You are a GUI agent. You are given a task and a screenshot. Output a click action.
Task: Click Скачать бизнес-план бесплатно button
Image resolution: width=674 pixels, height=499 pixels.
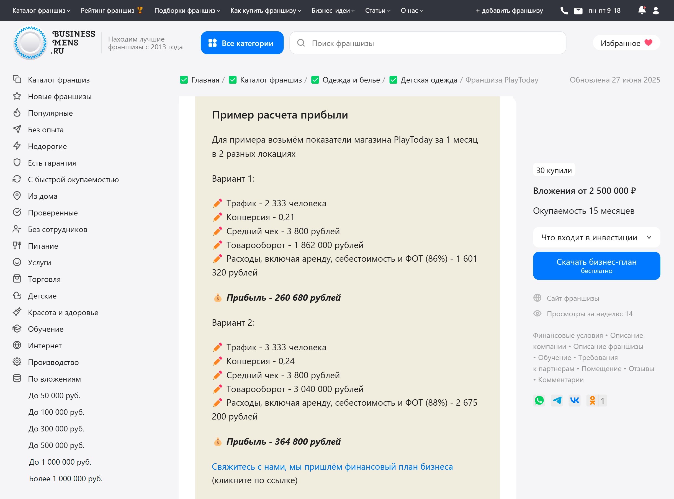pyautogui.click(x=596, y=266)
